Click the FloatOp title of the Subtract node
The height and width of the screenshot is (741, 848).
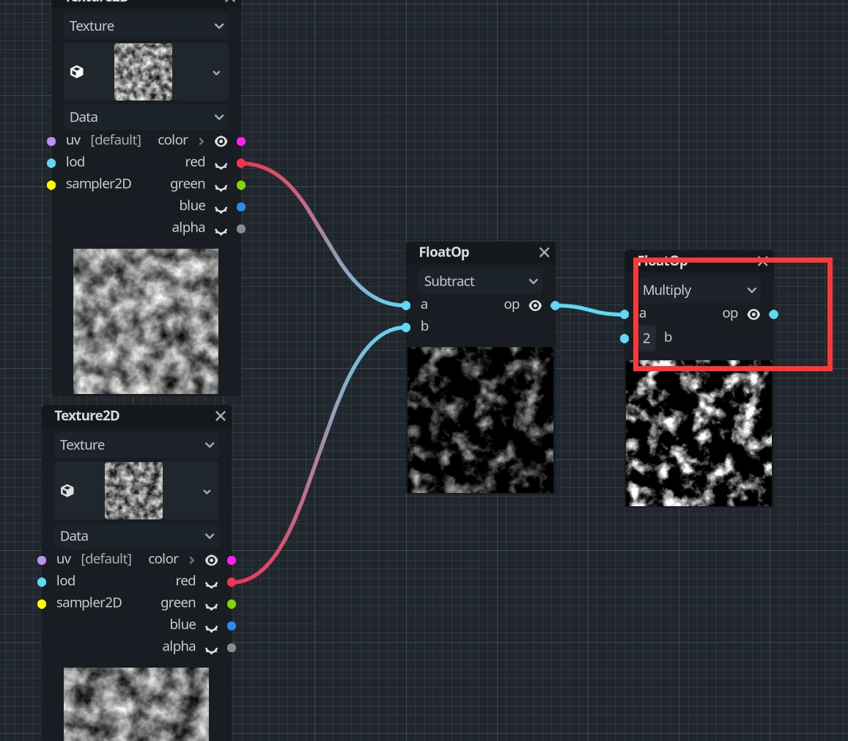444,252
